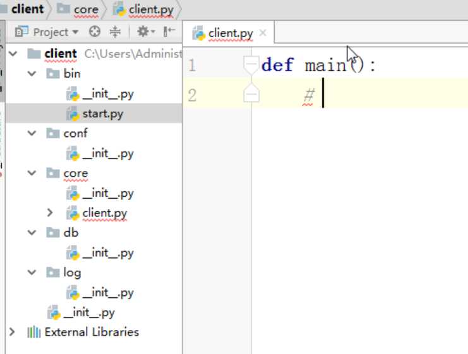
Task: Click the Python icon on client.py editor tab
Action: (198, 33)
